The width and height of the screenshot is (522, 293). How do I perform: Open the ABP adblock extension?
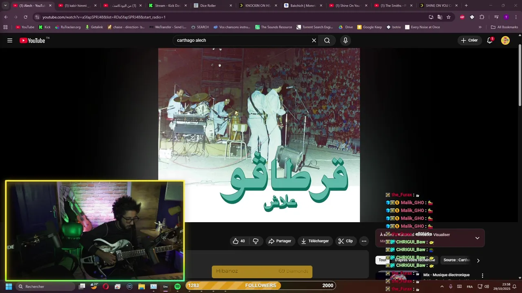click(462, 17)
